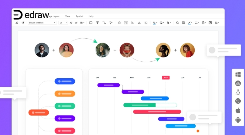Click the Size match icon
The width and height of the screenshot is (245, 135).
[146, 23]
